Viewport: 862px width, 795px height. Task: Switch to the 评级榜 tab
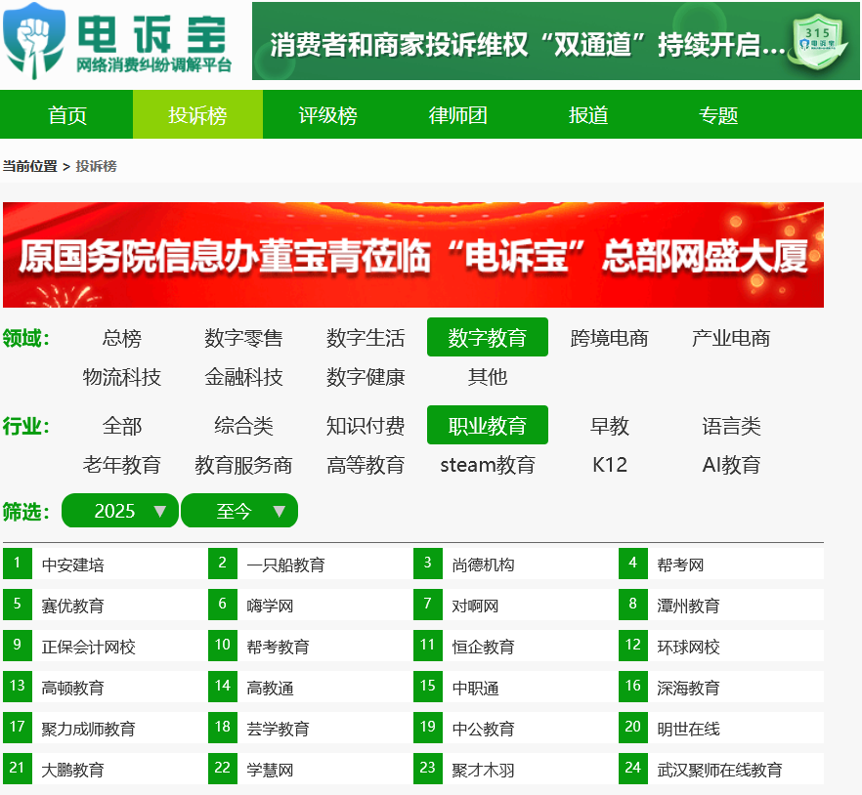pyautogui.click(x=326, y=114)
